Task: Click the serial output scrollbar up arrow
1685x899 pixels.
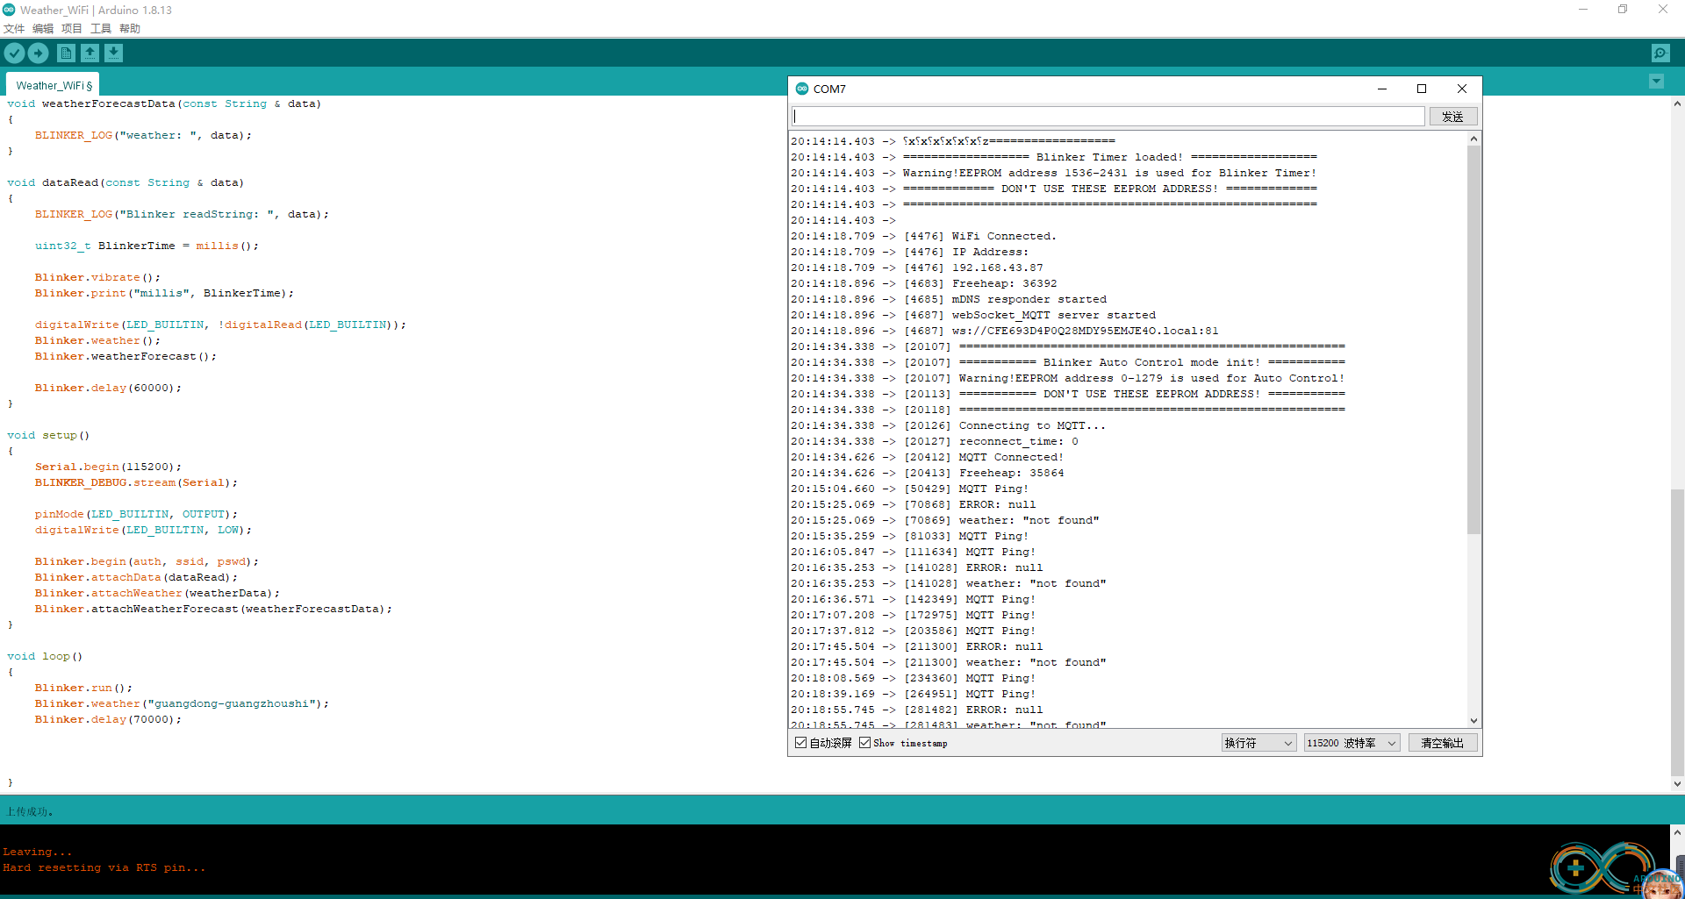Action: tap(1473, 139)
